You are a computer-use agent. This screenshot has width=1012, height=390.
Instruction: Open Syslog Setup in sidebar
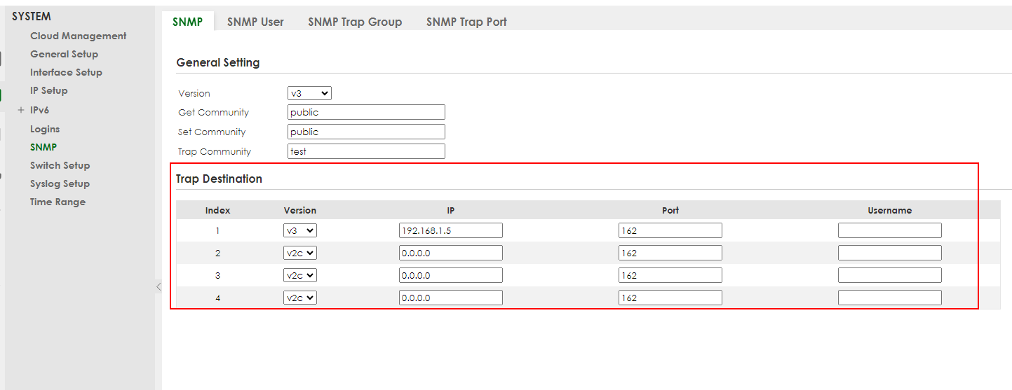pos(60,183)
